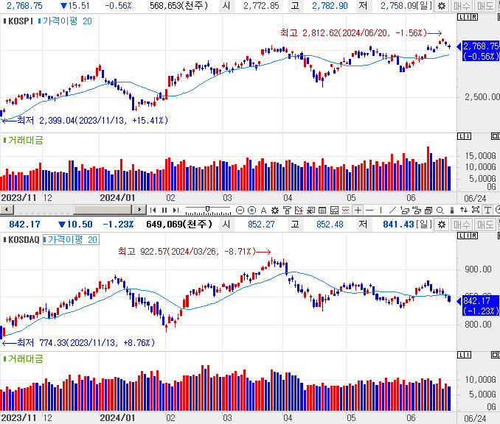
Task: Click the fit-to-screen frame icon
Action: click(x=476, y=210)
